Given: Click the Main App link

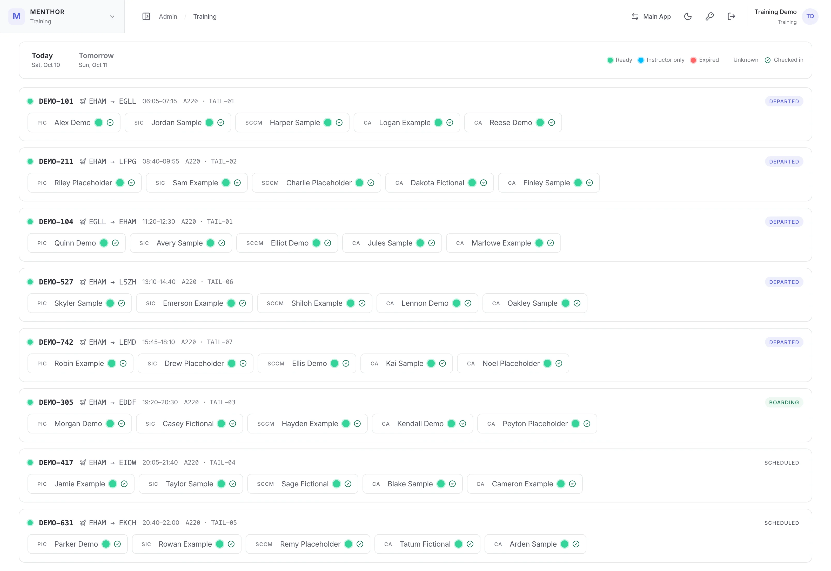Looking at the screenshot, I should pyautogui.click(x=651, y=16).
